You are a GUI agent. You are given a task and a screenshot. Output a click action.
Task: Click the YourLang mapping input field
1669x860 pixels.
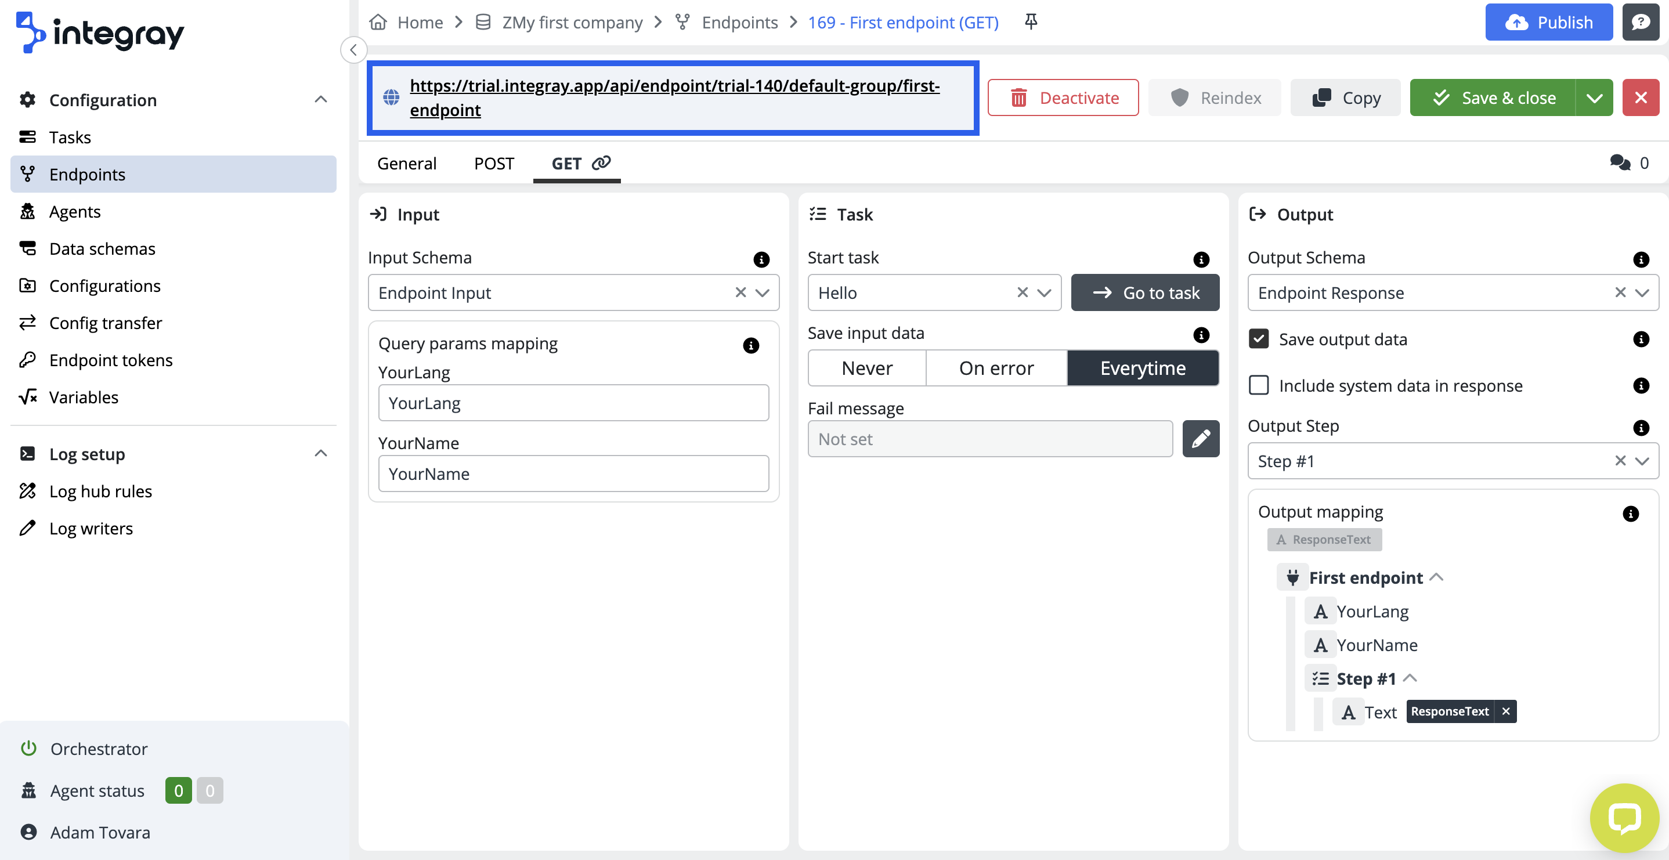573,403
